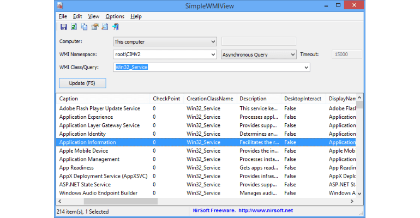
Task: Open the File menu
Action: (62, 16)
